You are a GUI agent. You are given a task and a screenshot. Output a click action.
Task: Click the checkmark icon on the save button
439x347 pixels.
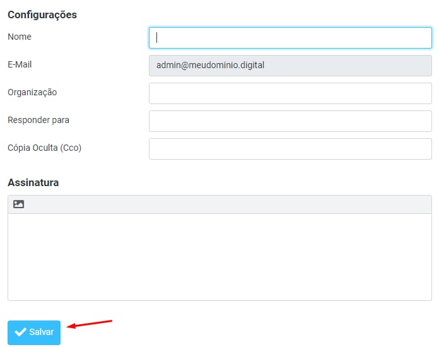click(20, 332)
